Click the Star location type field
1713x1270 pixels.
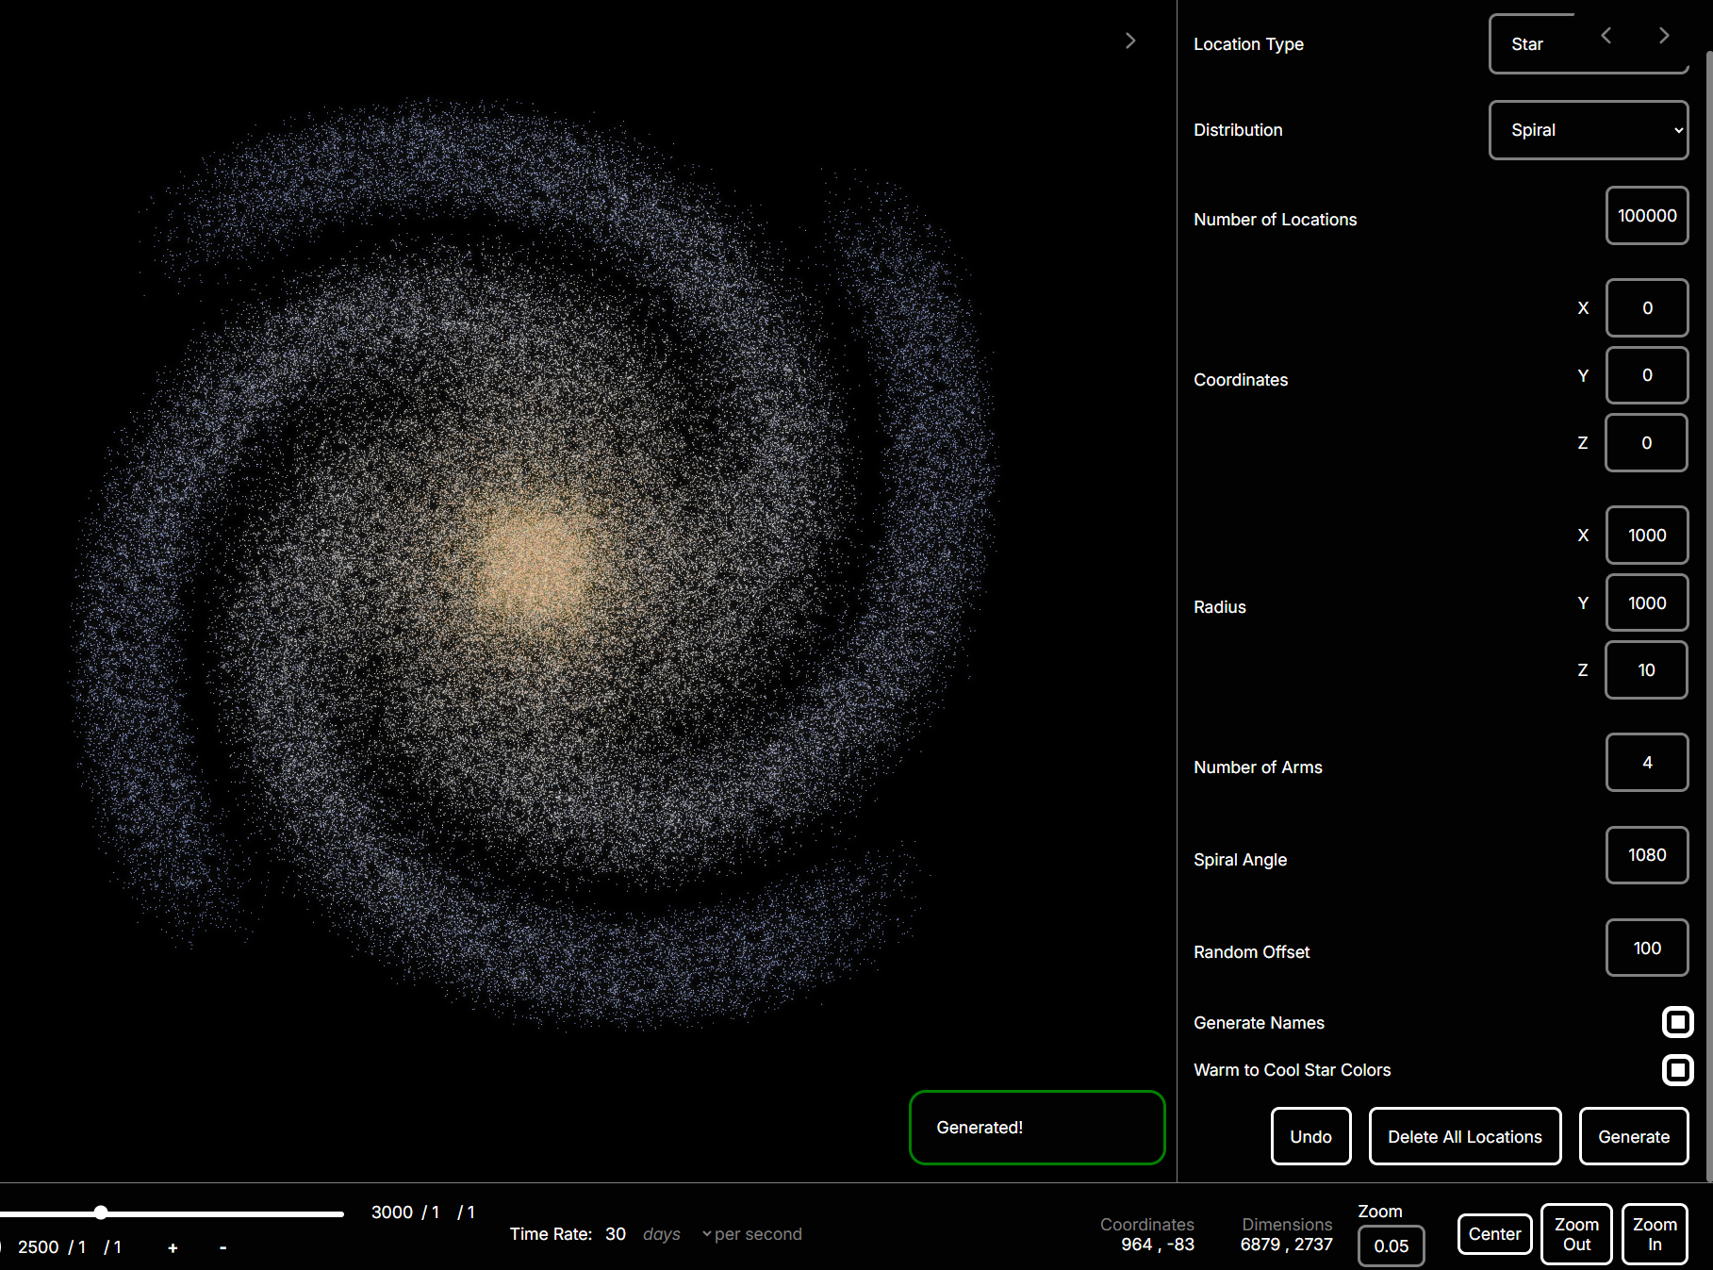tap(1537, 44)
